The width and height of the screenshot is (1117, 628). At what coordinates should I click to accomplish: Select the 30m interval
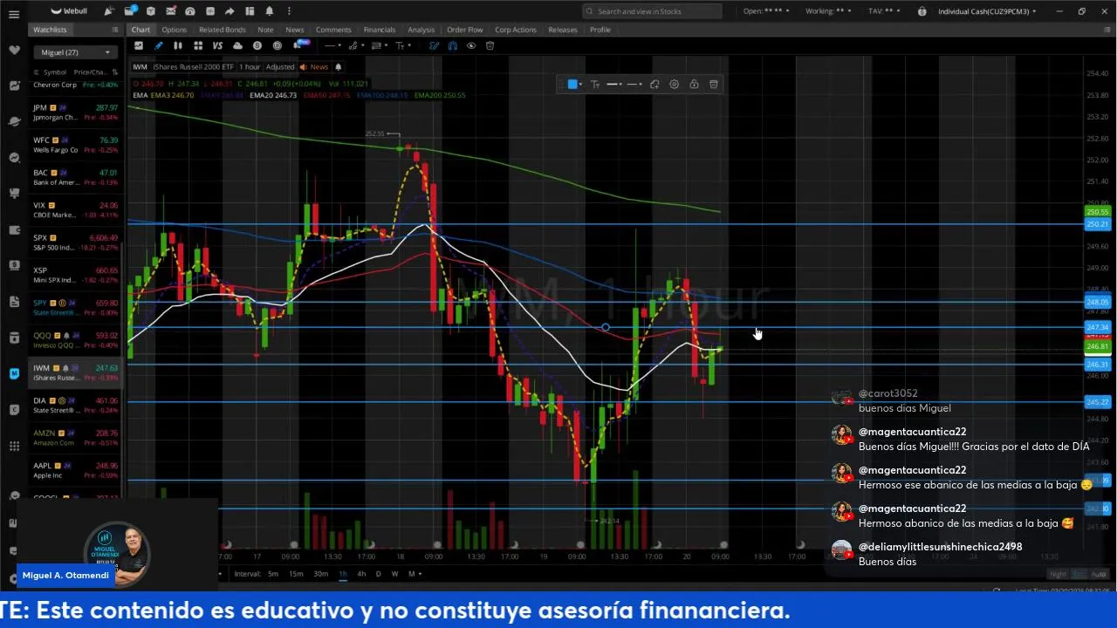321,574
